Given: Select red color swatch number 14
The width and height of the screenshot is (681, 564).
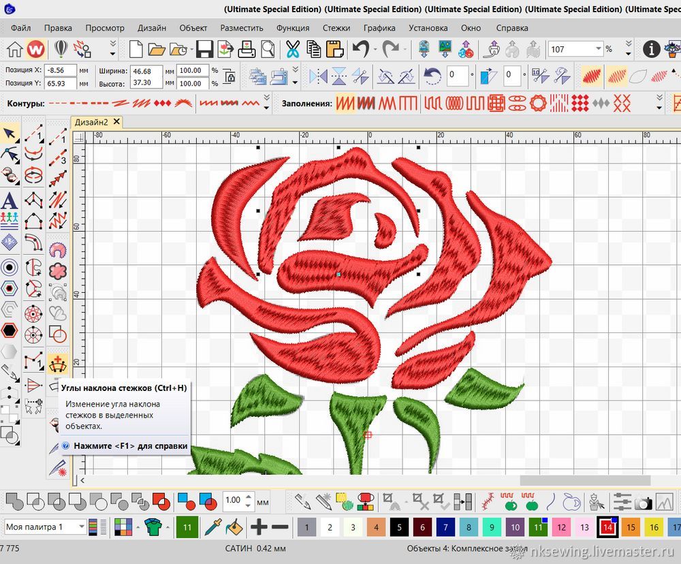Looking at the screenshot, I should 607,527.
